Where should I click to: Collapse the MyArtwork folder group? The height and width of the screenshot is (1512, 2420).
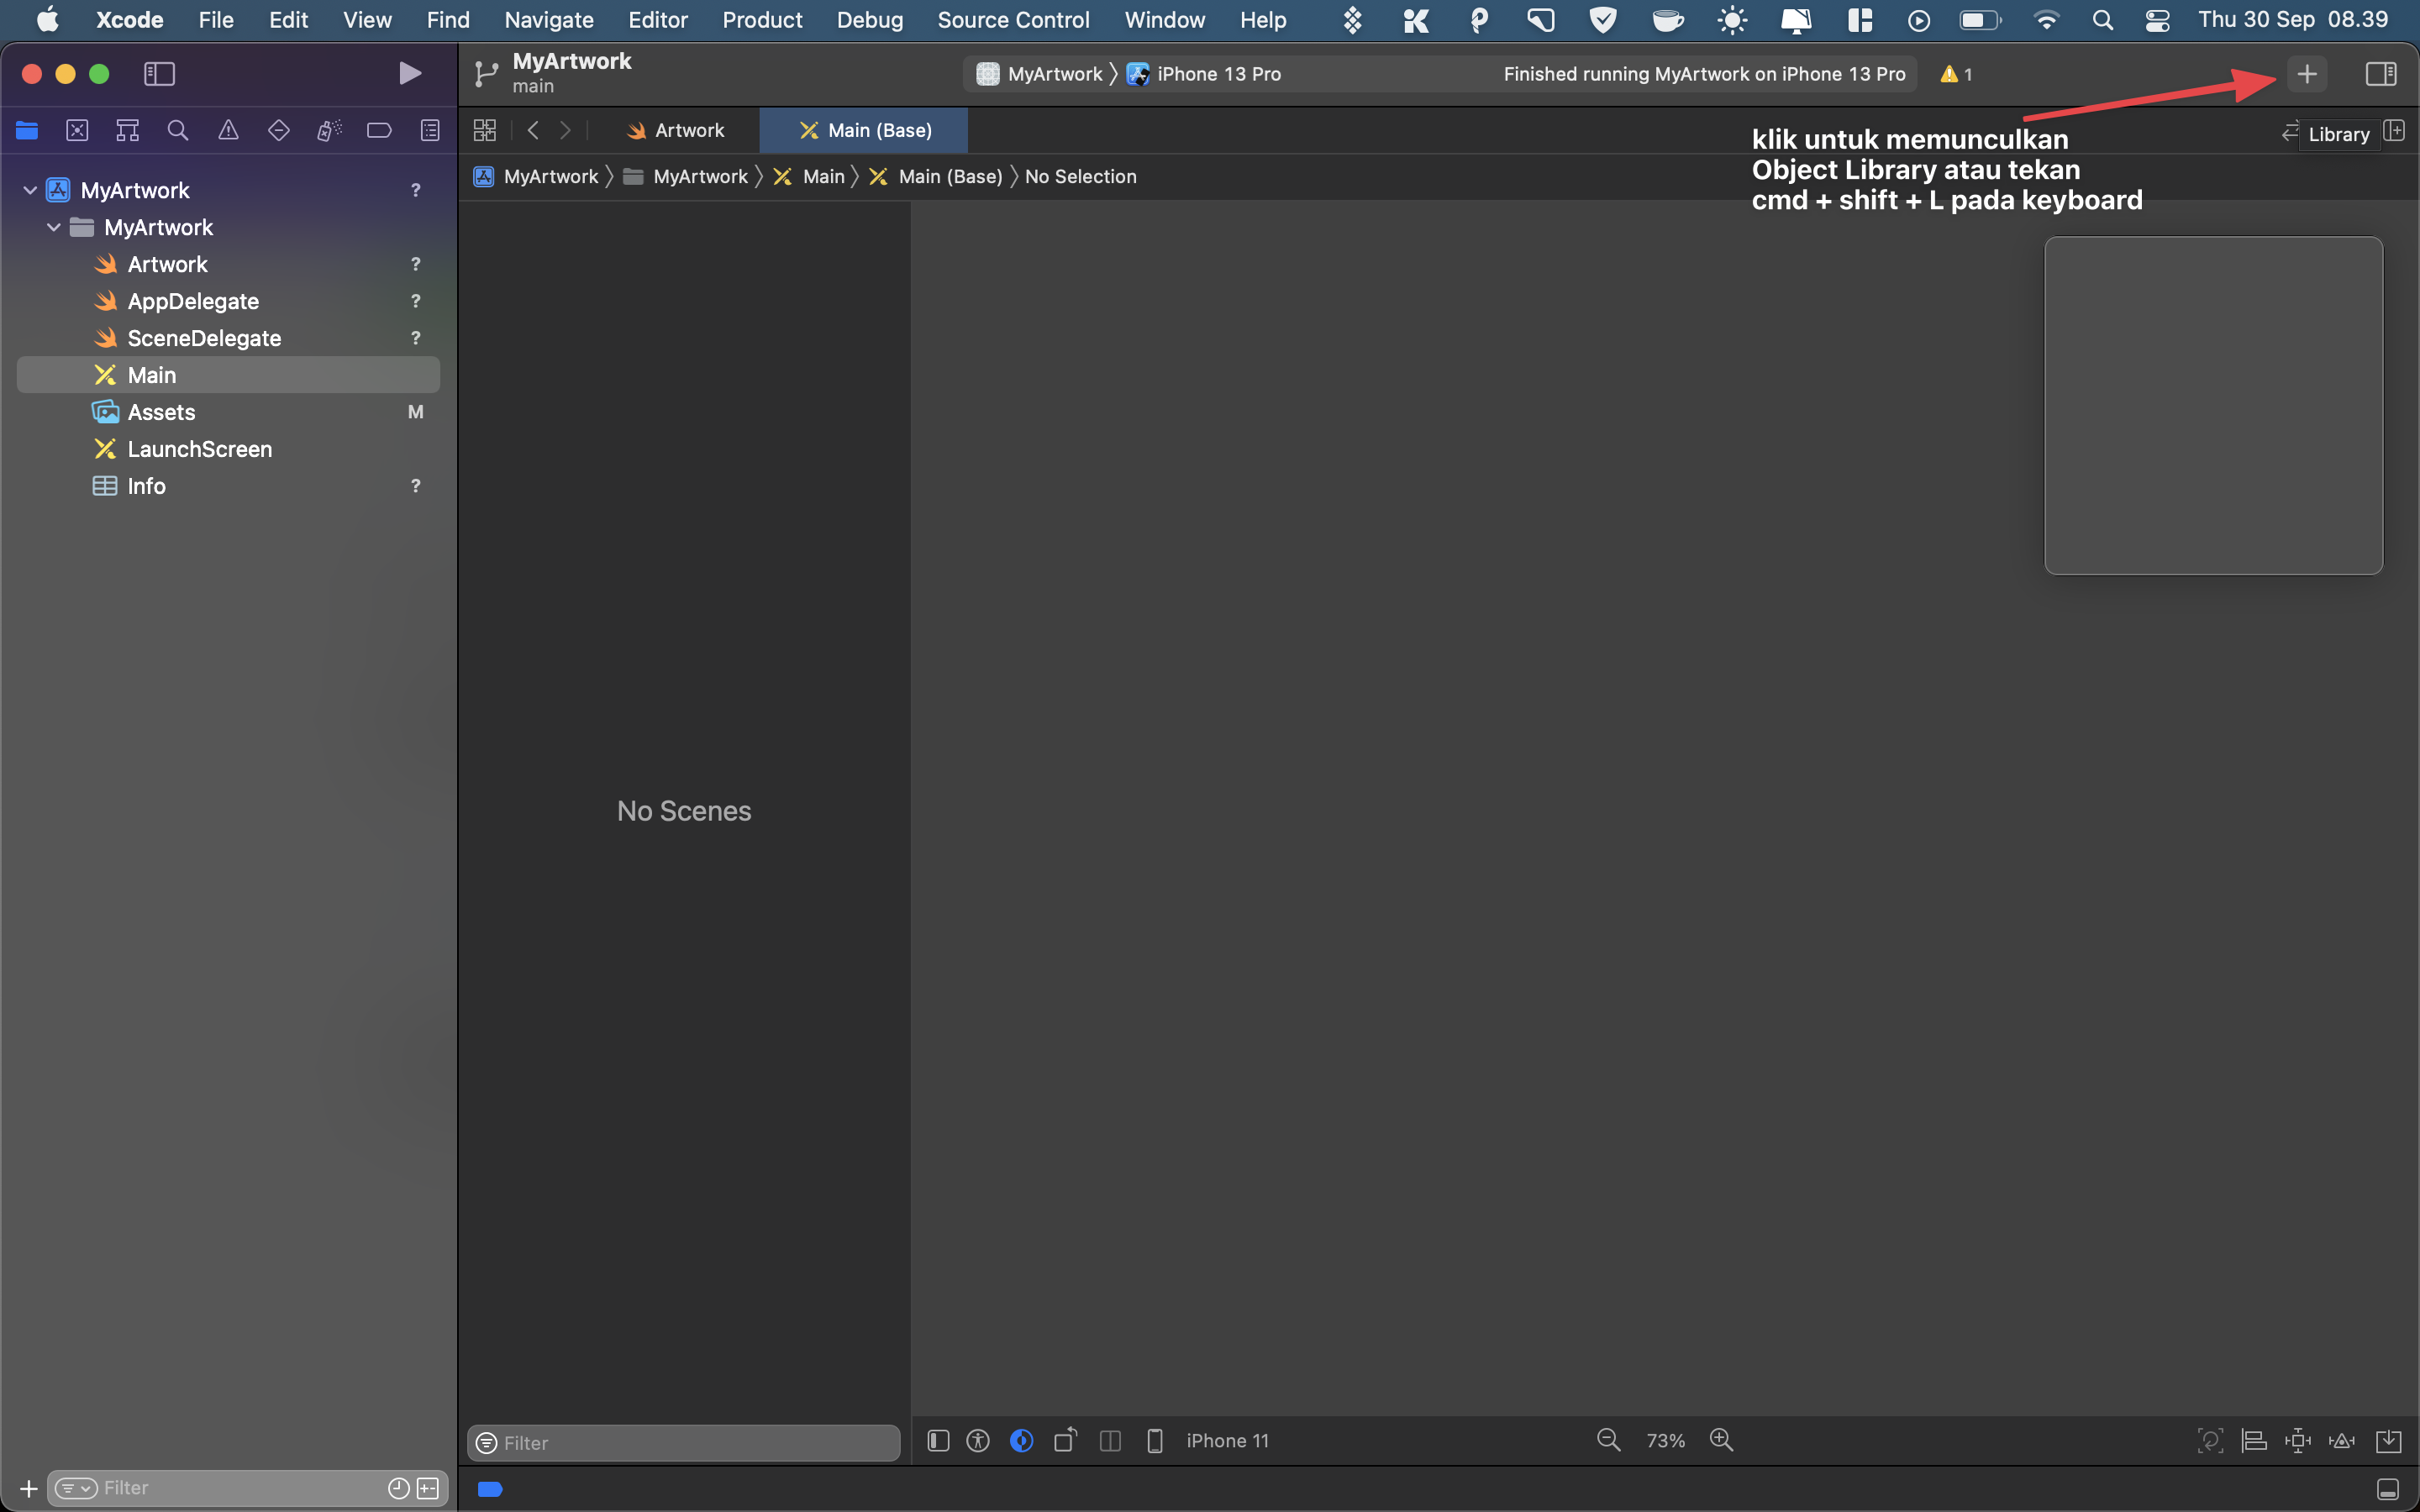click(54, 227)
